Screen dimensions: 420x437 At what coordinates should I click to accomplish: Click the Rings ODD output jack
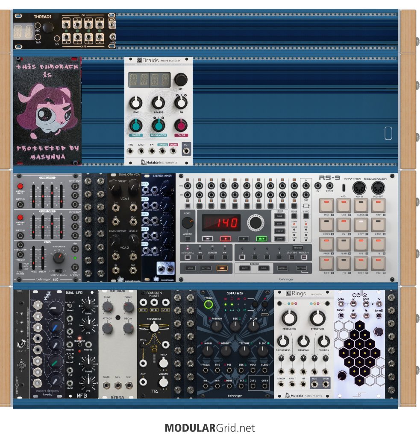coord(314,385)
